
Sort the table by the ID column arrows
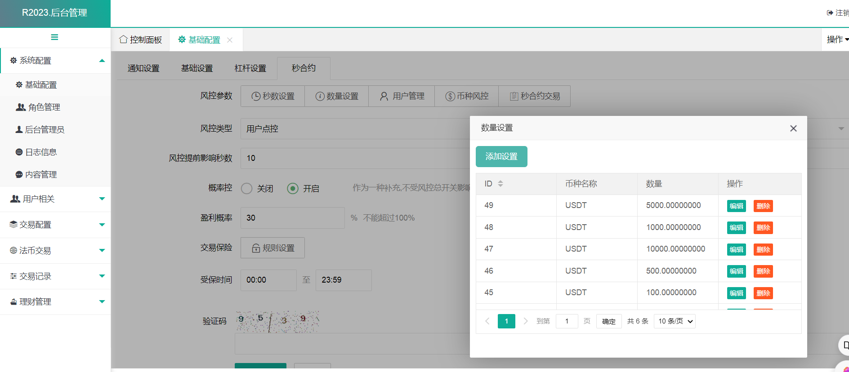pos(500,184)
